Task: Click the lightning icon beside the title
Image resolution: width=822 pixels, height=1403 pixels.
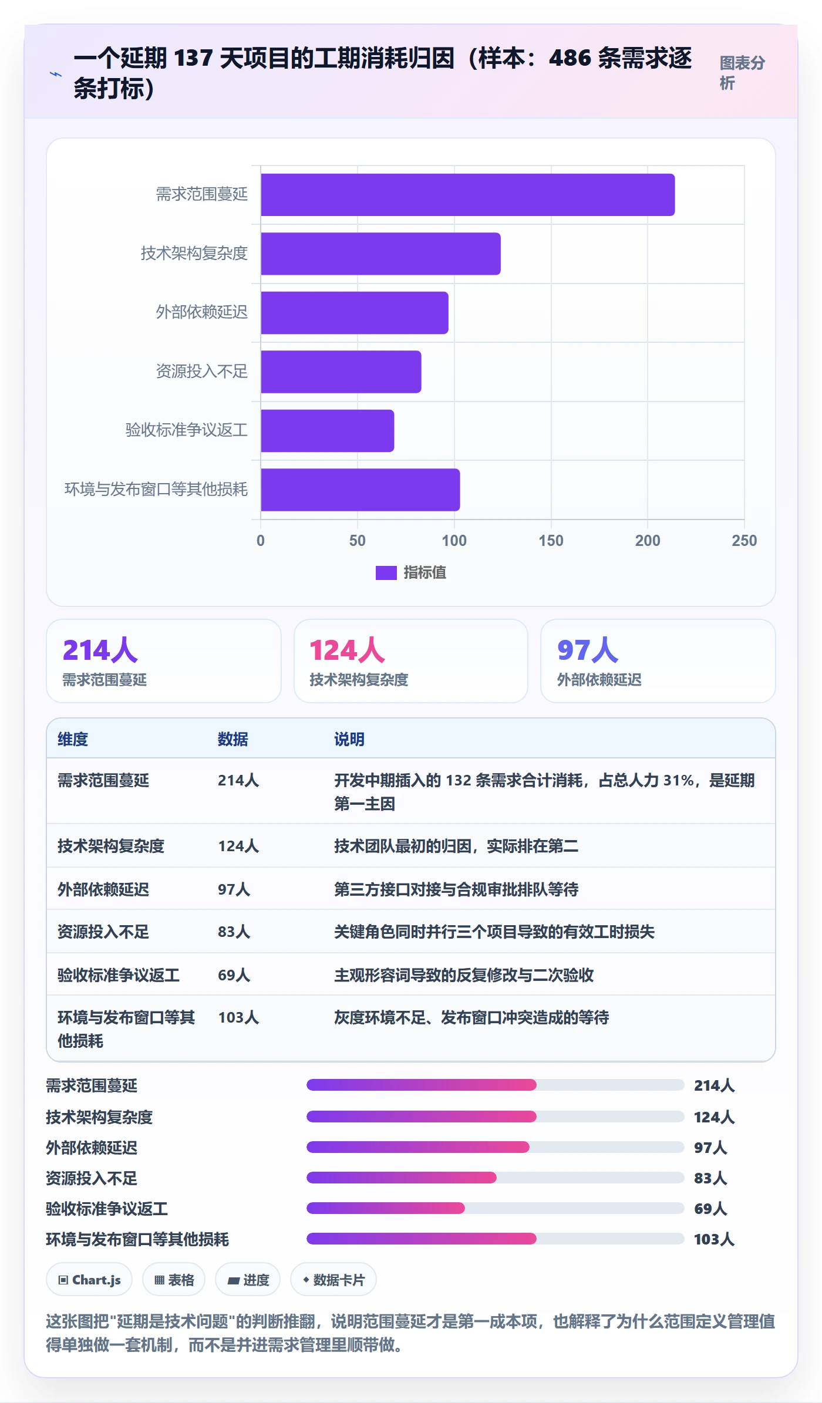Action: pos(56,74)
